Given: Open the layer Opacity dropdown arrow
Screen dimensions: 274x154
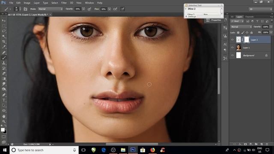Looking at the screenshot, I should [271, 27].
